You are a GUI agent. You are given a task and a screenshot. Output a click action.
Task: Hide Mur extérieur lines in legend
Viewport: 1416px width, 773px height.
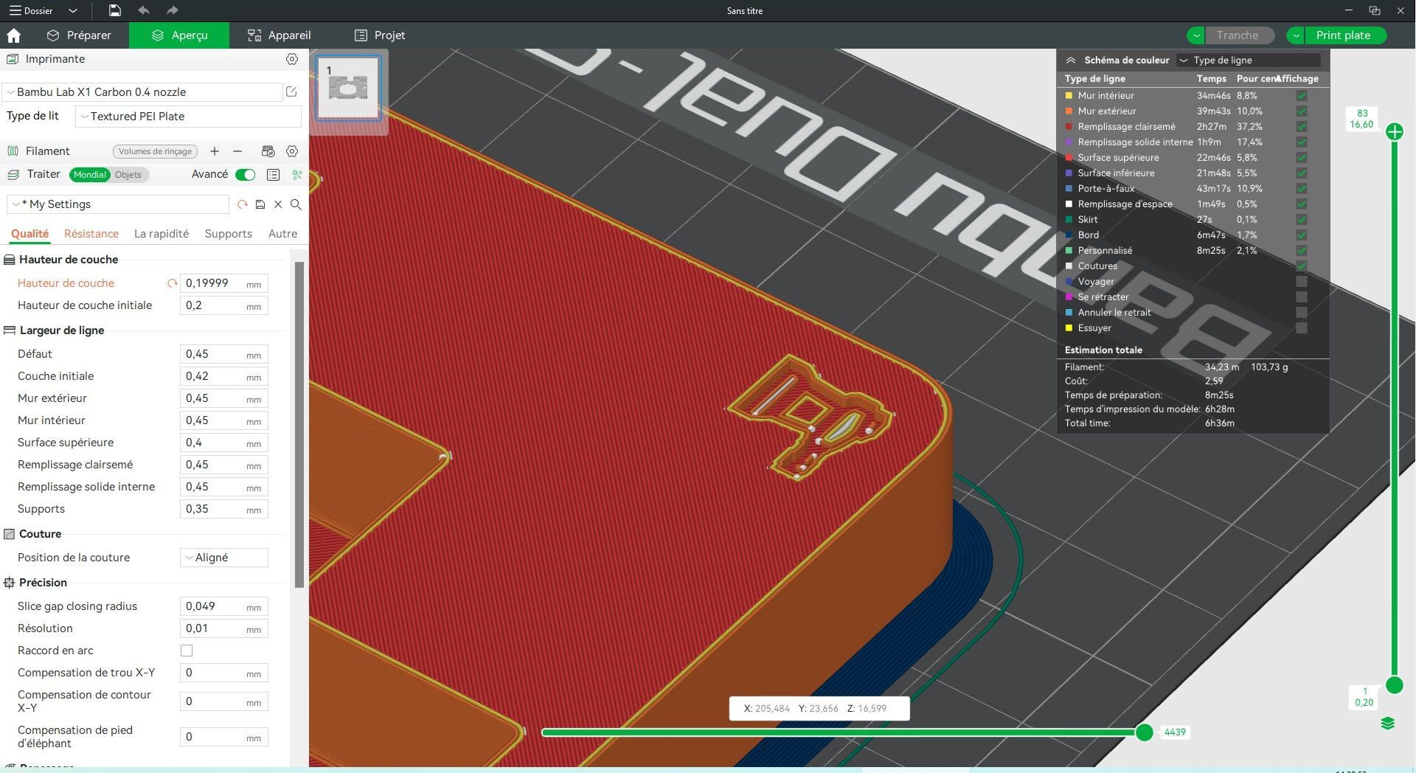point(1302,111)
